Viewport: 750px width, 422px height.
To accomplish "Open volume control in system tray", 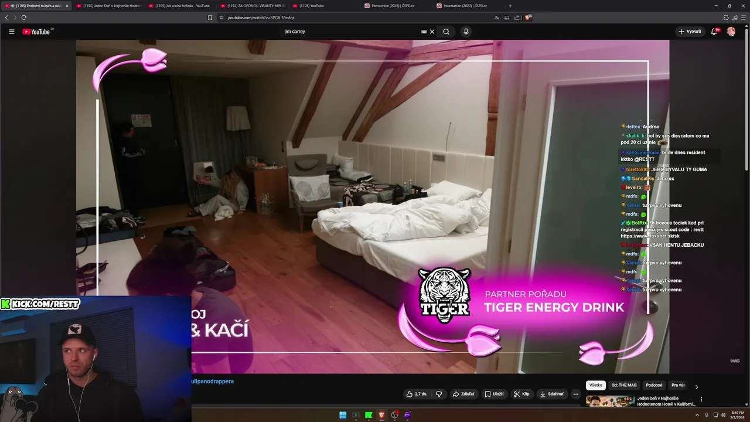I will 722,415.
